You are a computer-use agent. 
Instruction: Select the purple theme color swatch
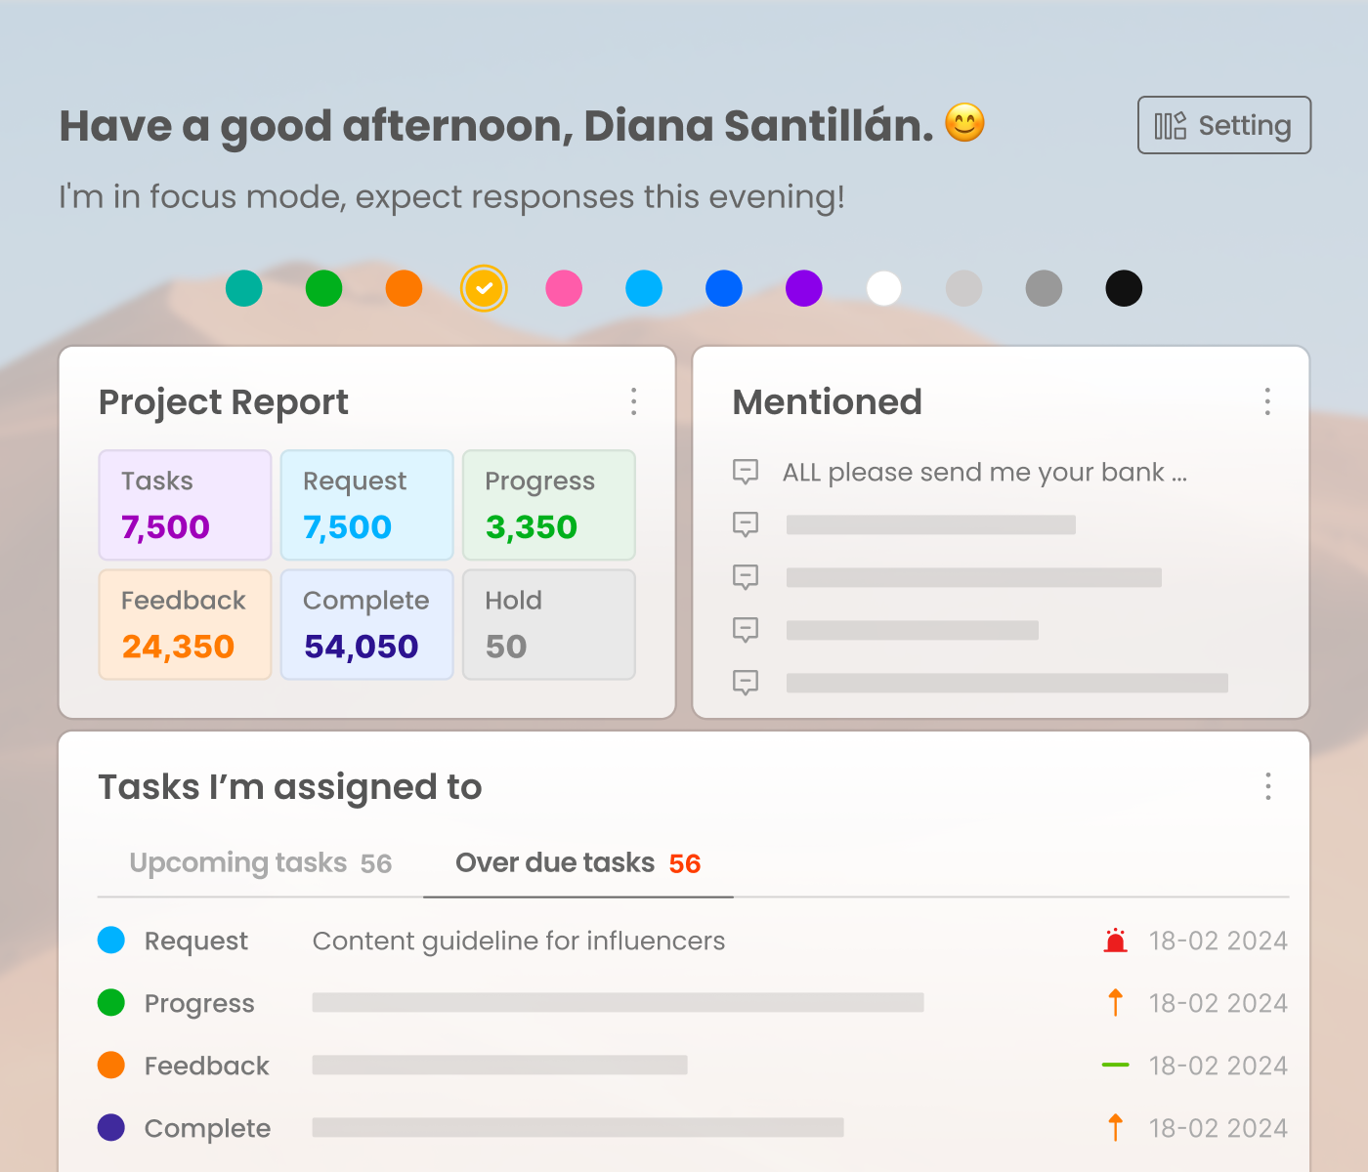click(804, 288)
